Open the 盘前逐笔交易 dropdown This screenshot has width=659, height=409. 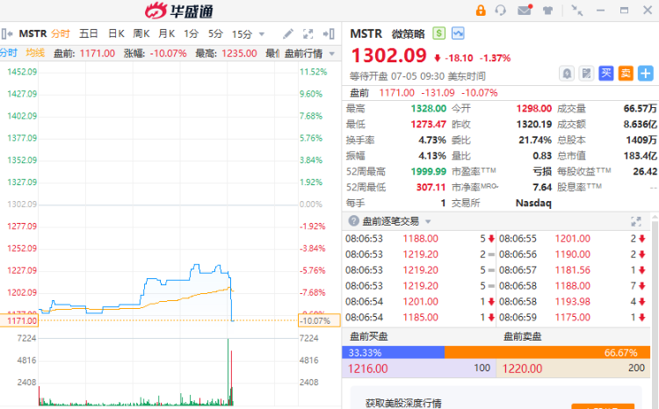coord(396,221)
